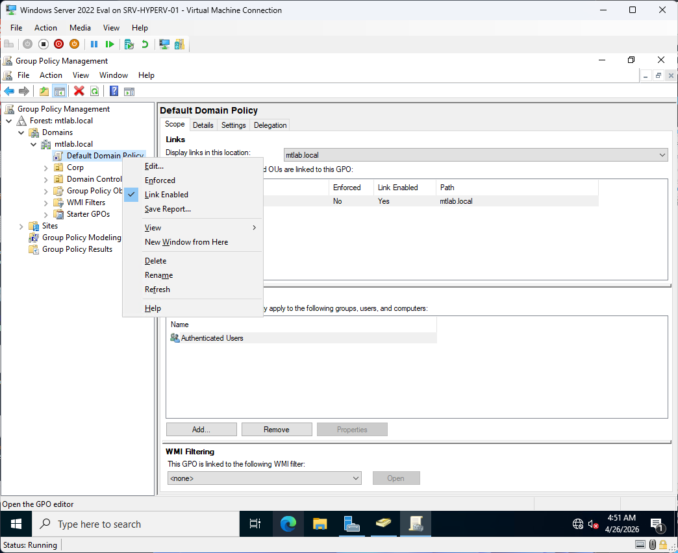The width and height of the screenshot is (678, 553).
Task: Switch to the Details tab
Action: [203, 125]
